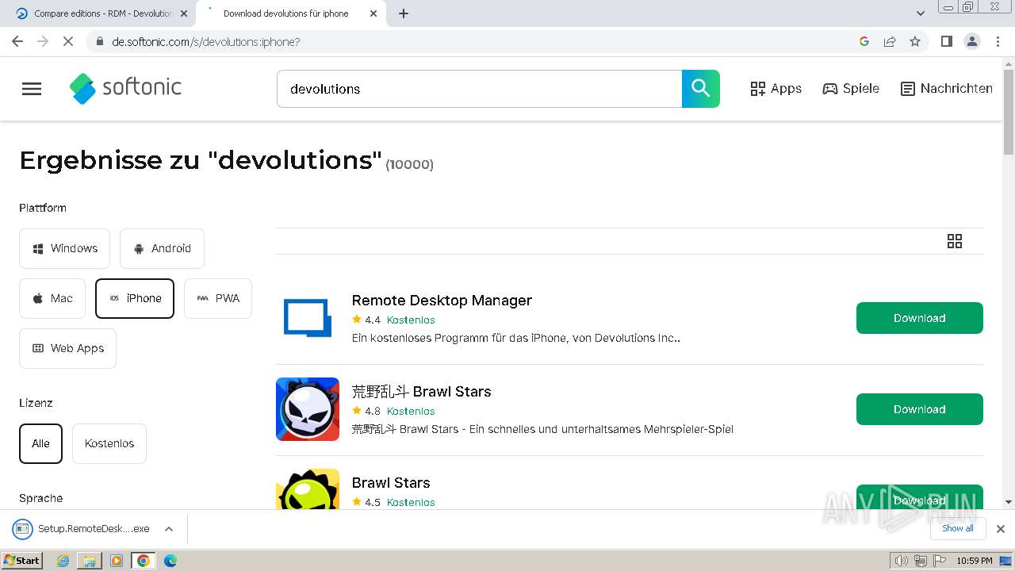Open media player from taskbar

click(117, 561)
